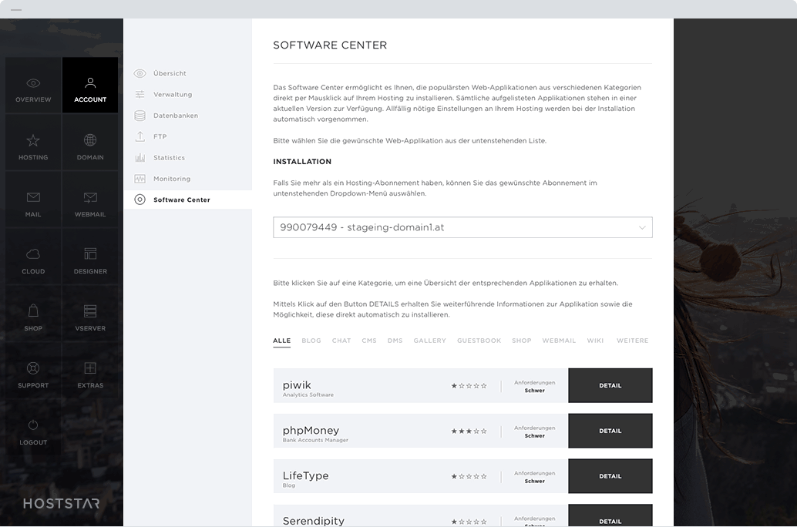This screenshot has width=797, height=527.
Task: Go to Datenbanken in the account submenu
Action: click(x=176, y=116)
